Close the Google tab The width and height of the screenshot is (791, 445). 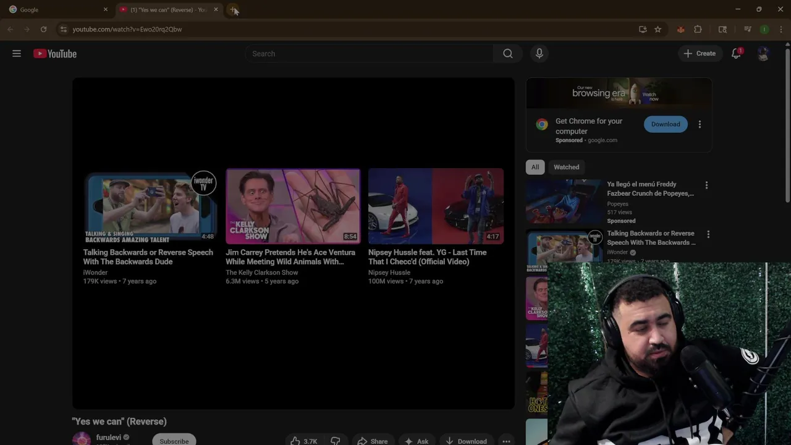105,9
